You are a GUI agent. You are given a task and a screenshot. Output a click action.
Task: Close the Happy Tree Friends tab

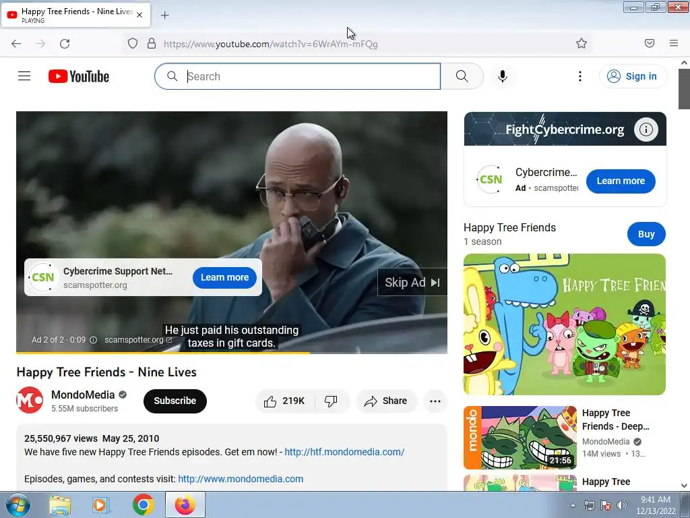[139, 15]
